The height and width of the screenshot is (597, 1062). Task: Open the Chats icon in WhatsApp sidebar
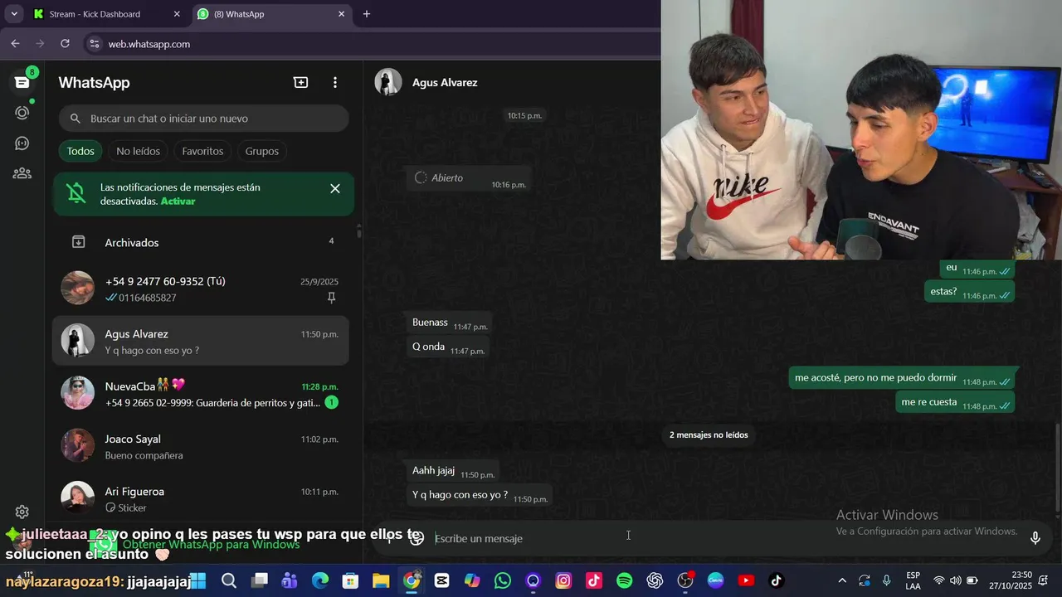click(x=22, y=82)
